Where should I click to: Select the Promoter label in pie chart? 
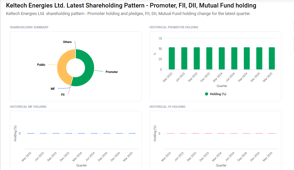point(112,72)
